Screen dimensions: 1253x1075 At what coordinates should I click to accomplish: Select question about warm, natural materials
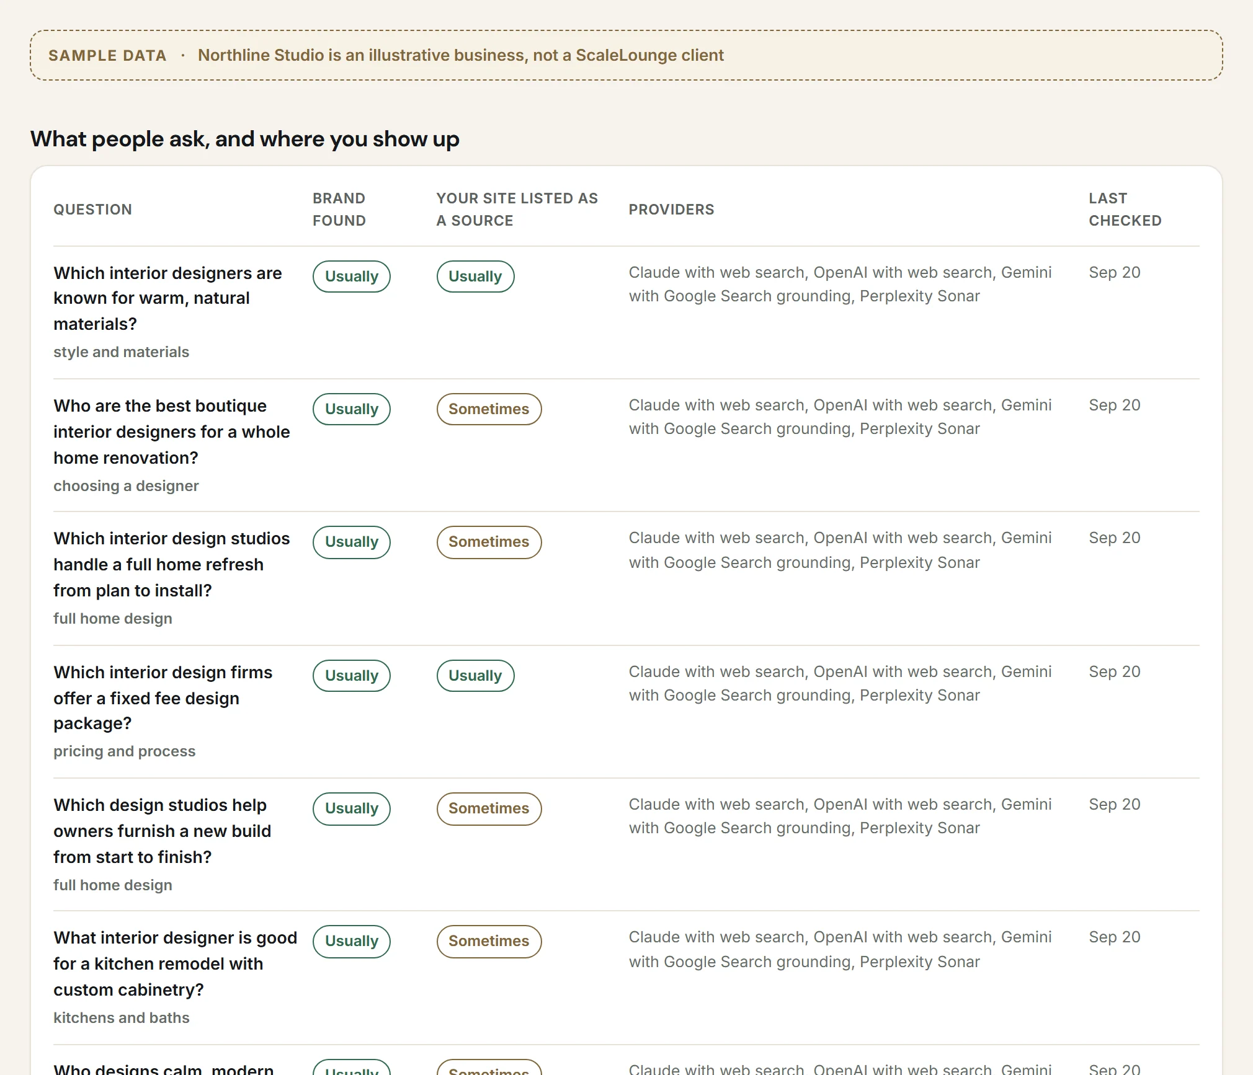tap(167, 298)
